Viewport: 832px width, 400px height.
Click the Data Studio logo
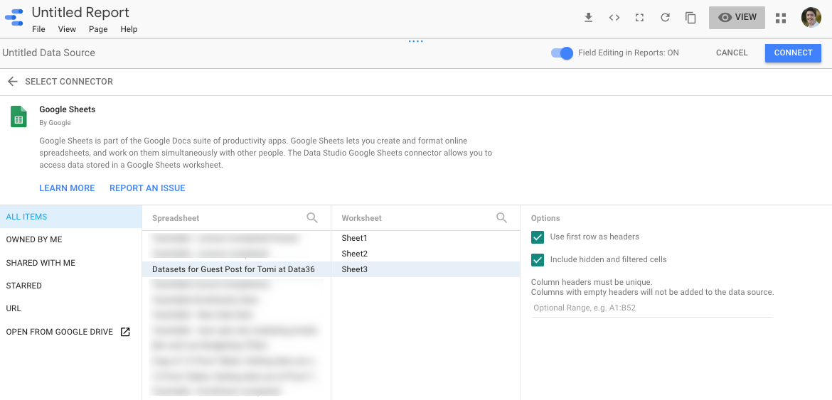(x=14, y=18)
